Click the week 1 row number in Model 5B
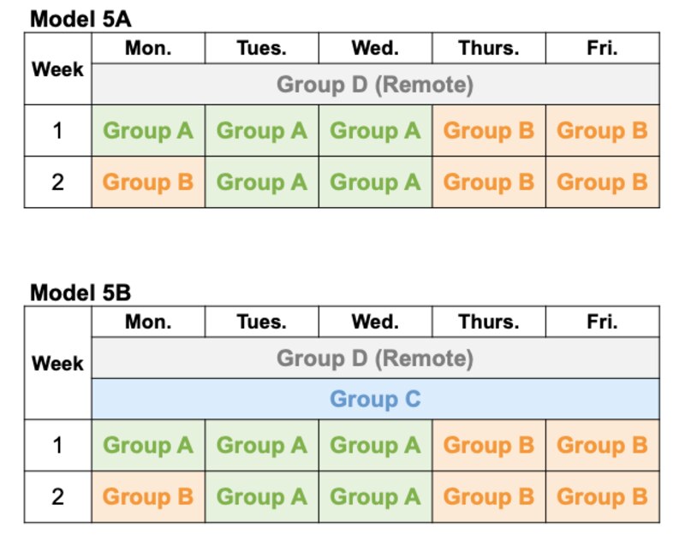Image resolution: width=685 pixels, height=539 pixels. point(57,445)
